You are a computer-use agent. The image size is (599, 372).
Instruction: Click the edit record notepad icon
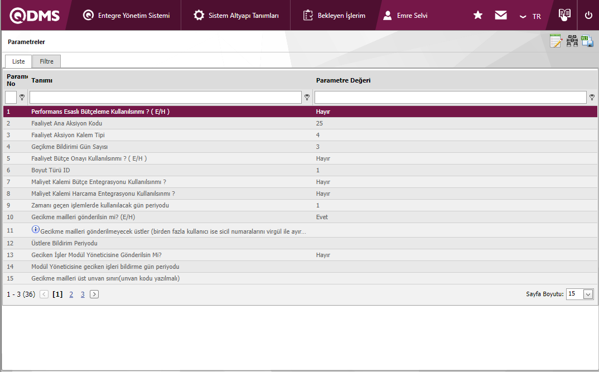coord(555,41)
